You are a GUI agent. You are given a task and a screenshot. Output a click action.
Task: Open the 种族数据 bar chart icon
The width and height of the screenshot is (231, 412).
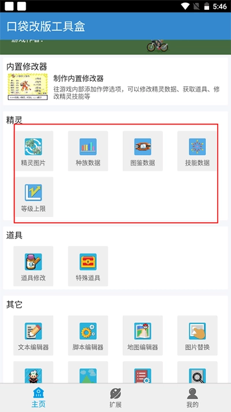[x=88, y=151]
